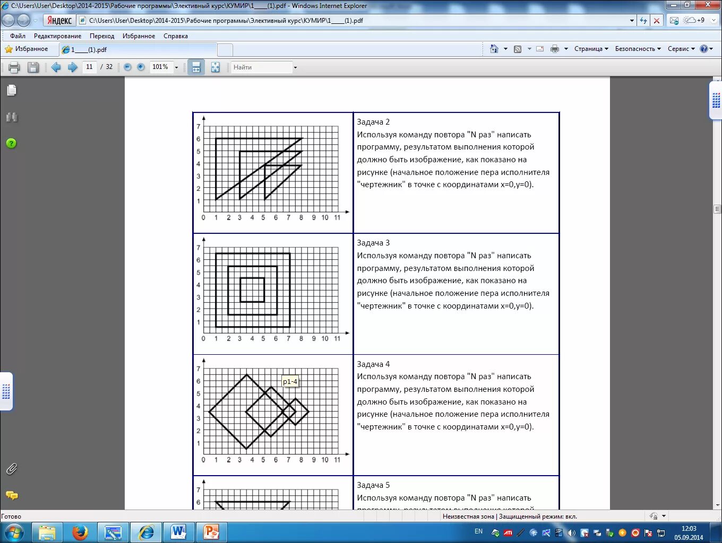Open the paperclip Attachments panel
Screen dimensions: 722x543
tap(12, 469)
